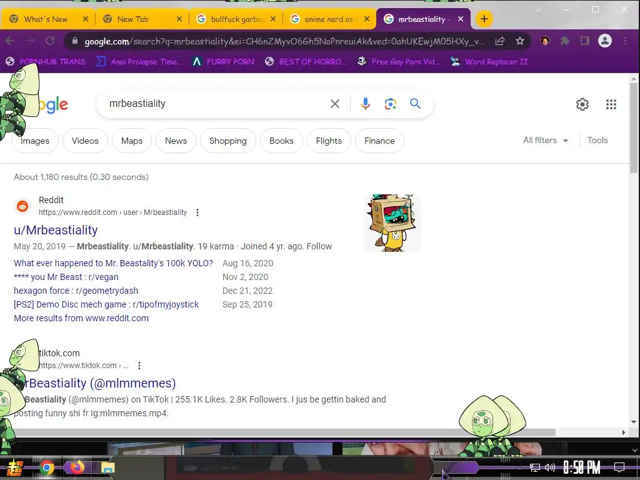
Task: Open More results from www.reddit.com
Action: pos(81,318)
